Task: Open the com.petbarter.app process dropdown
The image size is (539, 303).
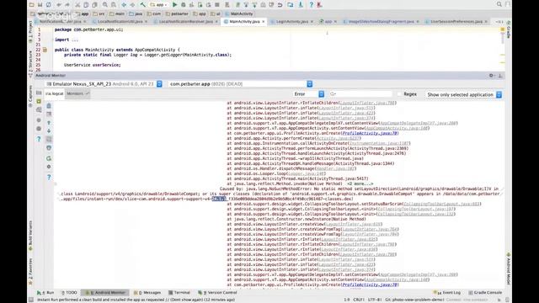Action: tap(241, 84)
